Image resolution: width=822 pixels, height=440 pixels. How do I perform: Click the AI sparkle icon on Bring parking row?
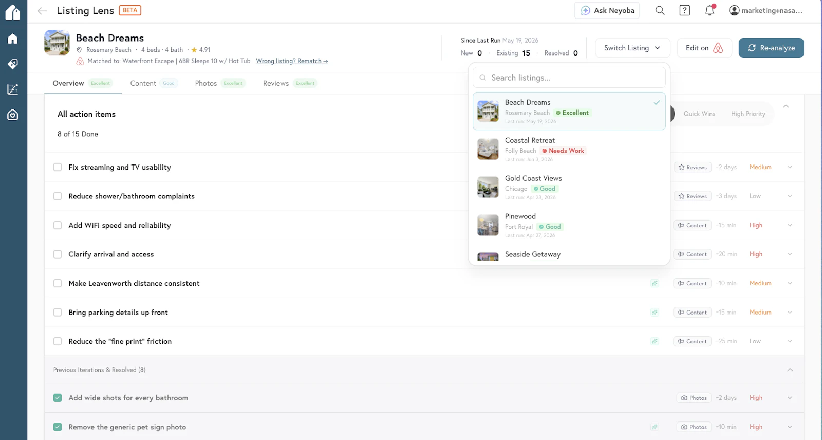(655, 313)
